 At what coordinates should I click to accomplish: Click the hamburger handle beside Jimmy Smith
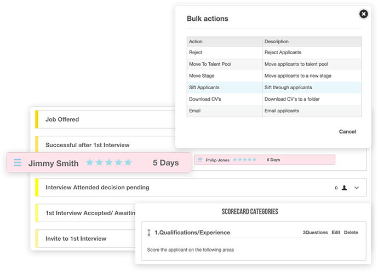[18, 163]
